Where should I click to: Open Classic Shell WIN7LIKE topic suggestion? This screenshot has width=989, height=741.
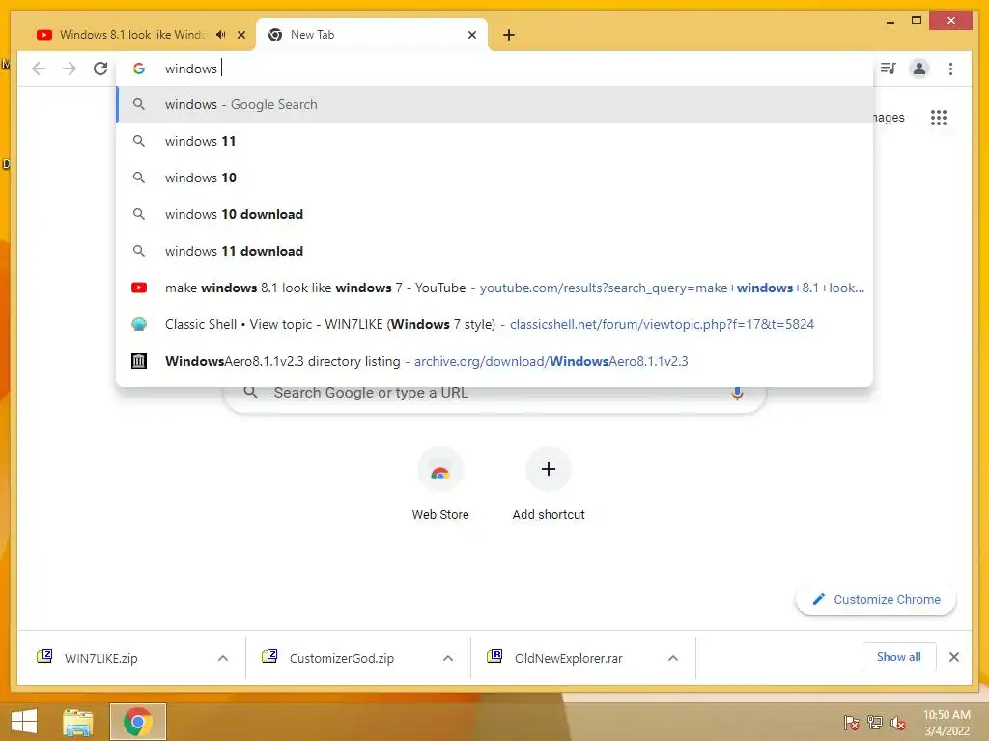tap(494, 324)
